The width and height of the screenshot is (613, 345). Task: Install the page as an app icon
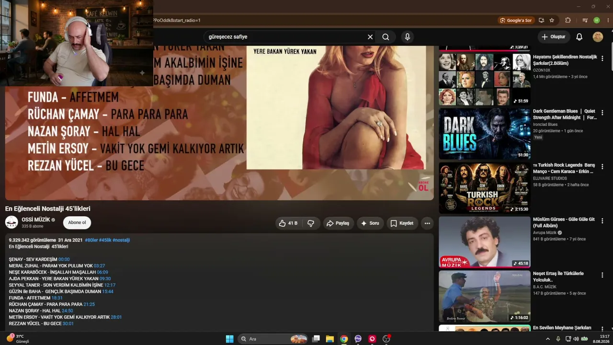pyautogui.click(x=541, y=21)
